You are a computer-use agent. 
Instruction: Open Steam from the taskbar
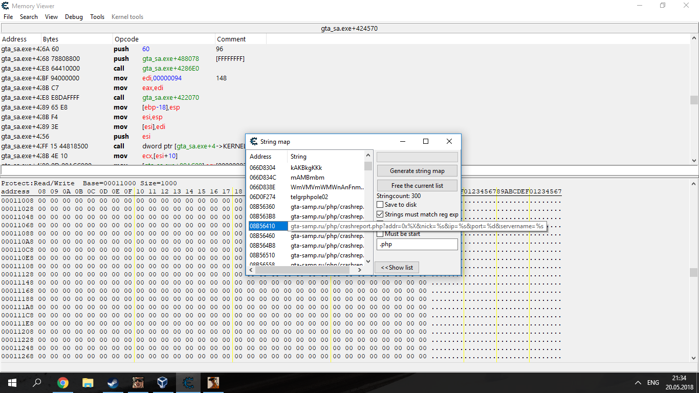pos(113,382)
